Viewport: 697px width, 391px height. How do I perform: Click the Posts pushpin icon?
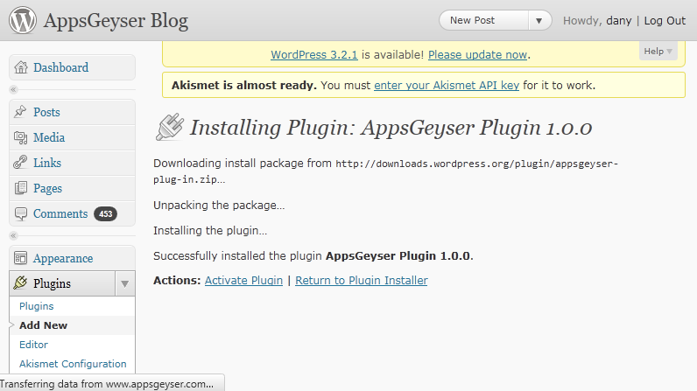click(21, 112)
